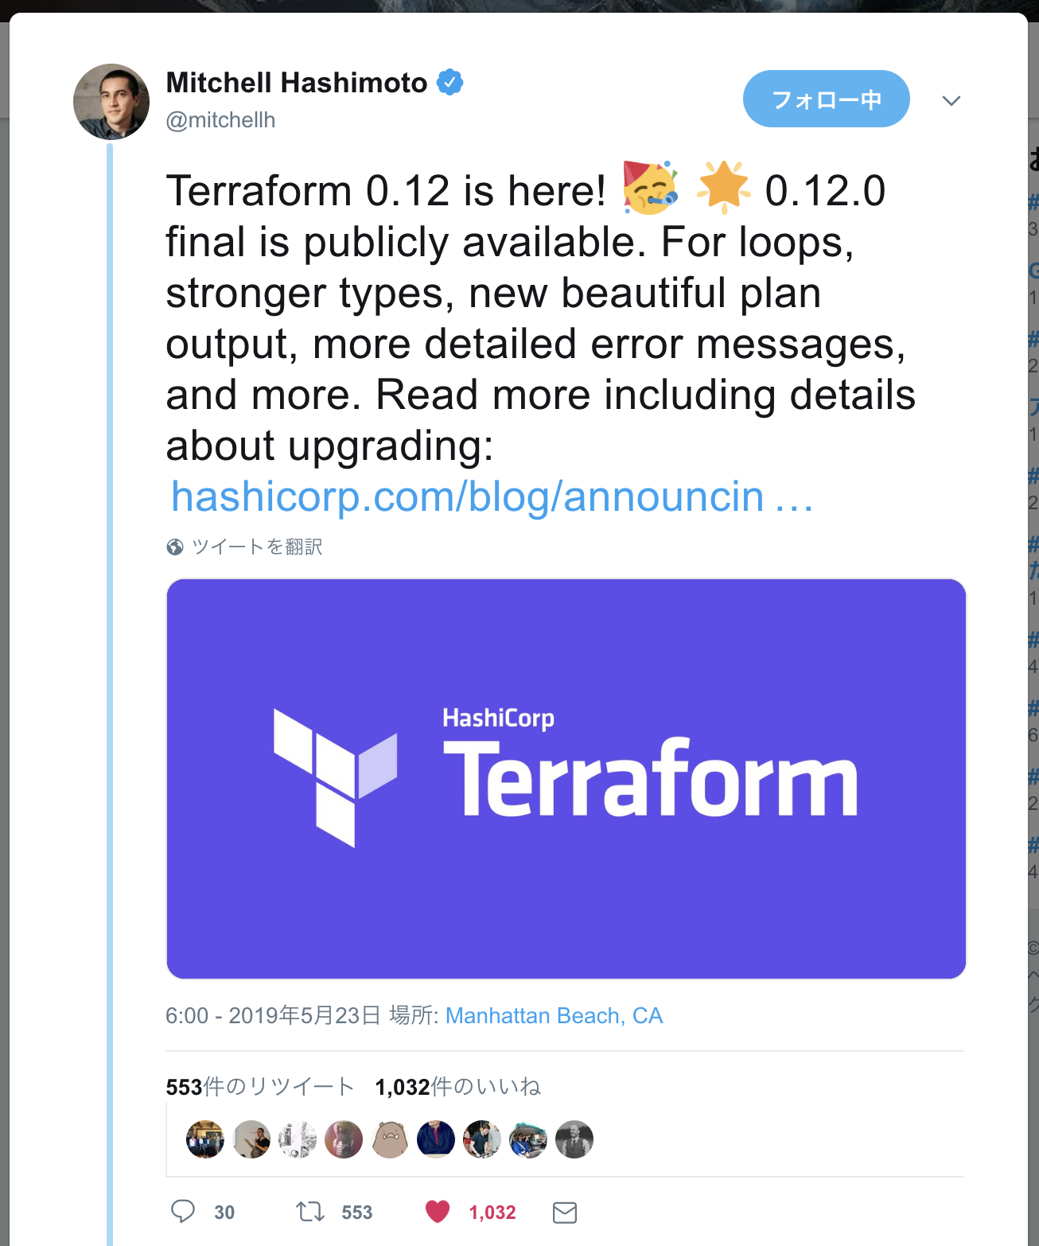
Task: Open Mitchell Hashimoto's profile avatar
Action: point(111,102)
